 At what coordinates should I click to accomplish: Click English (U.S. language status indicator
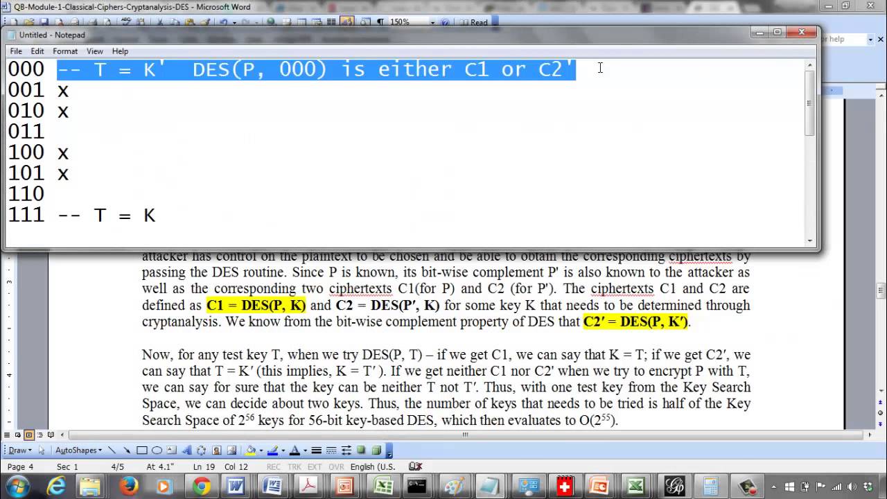click(373, 467)
